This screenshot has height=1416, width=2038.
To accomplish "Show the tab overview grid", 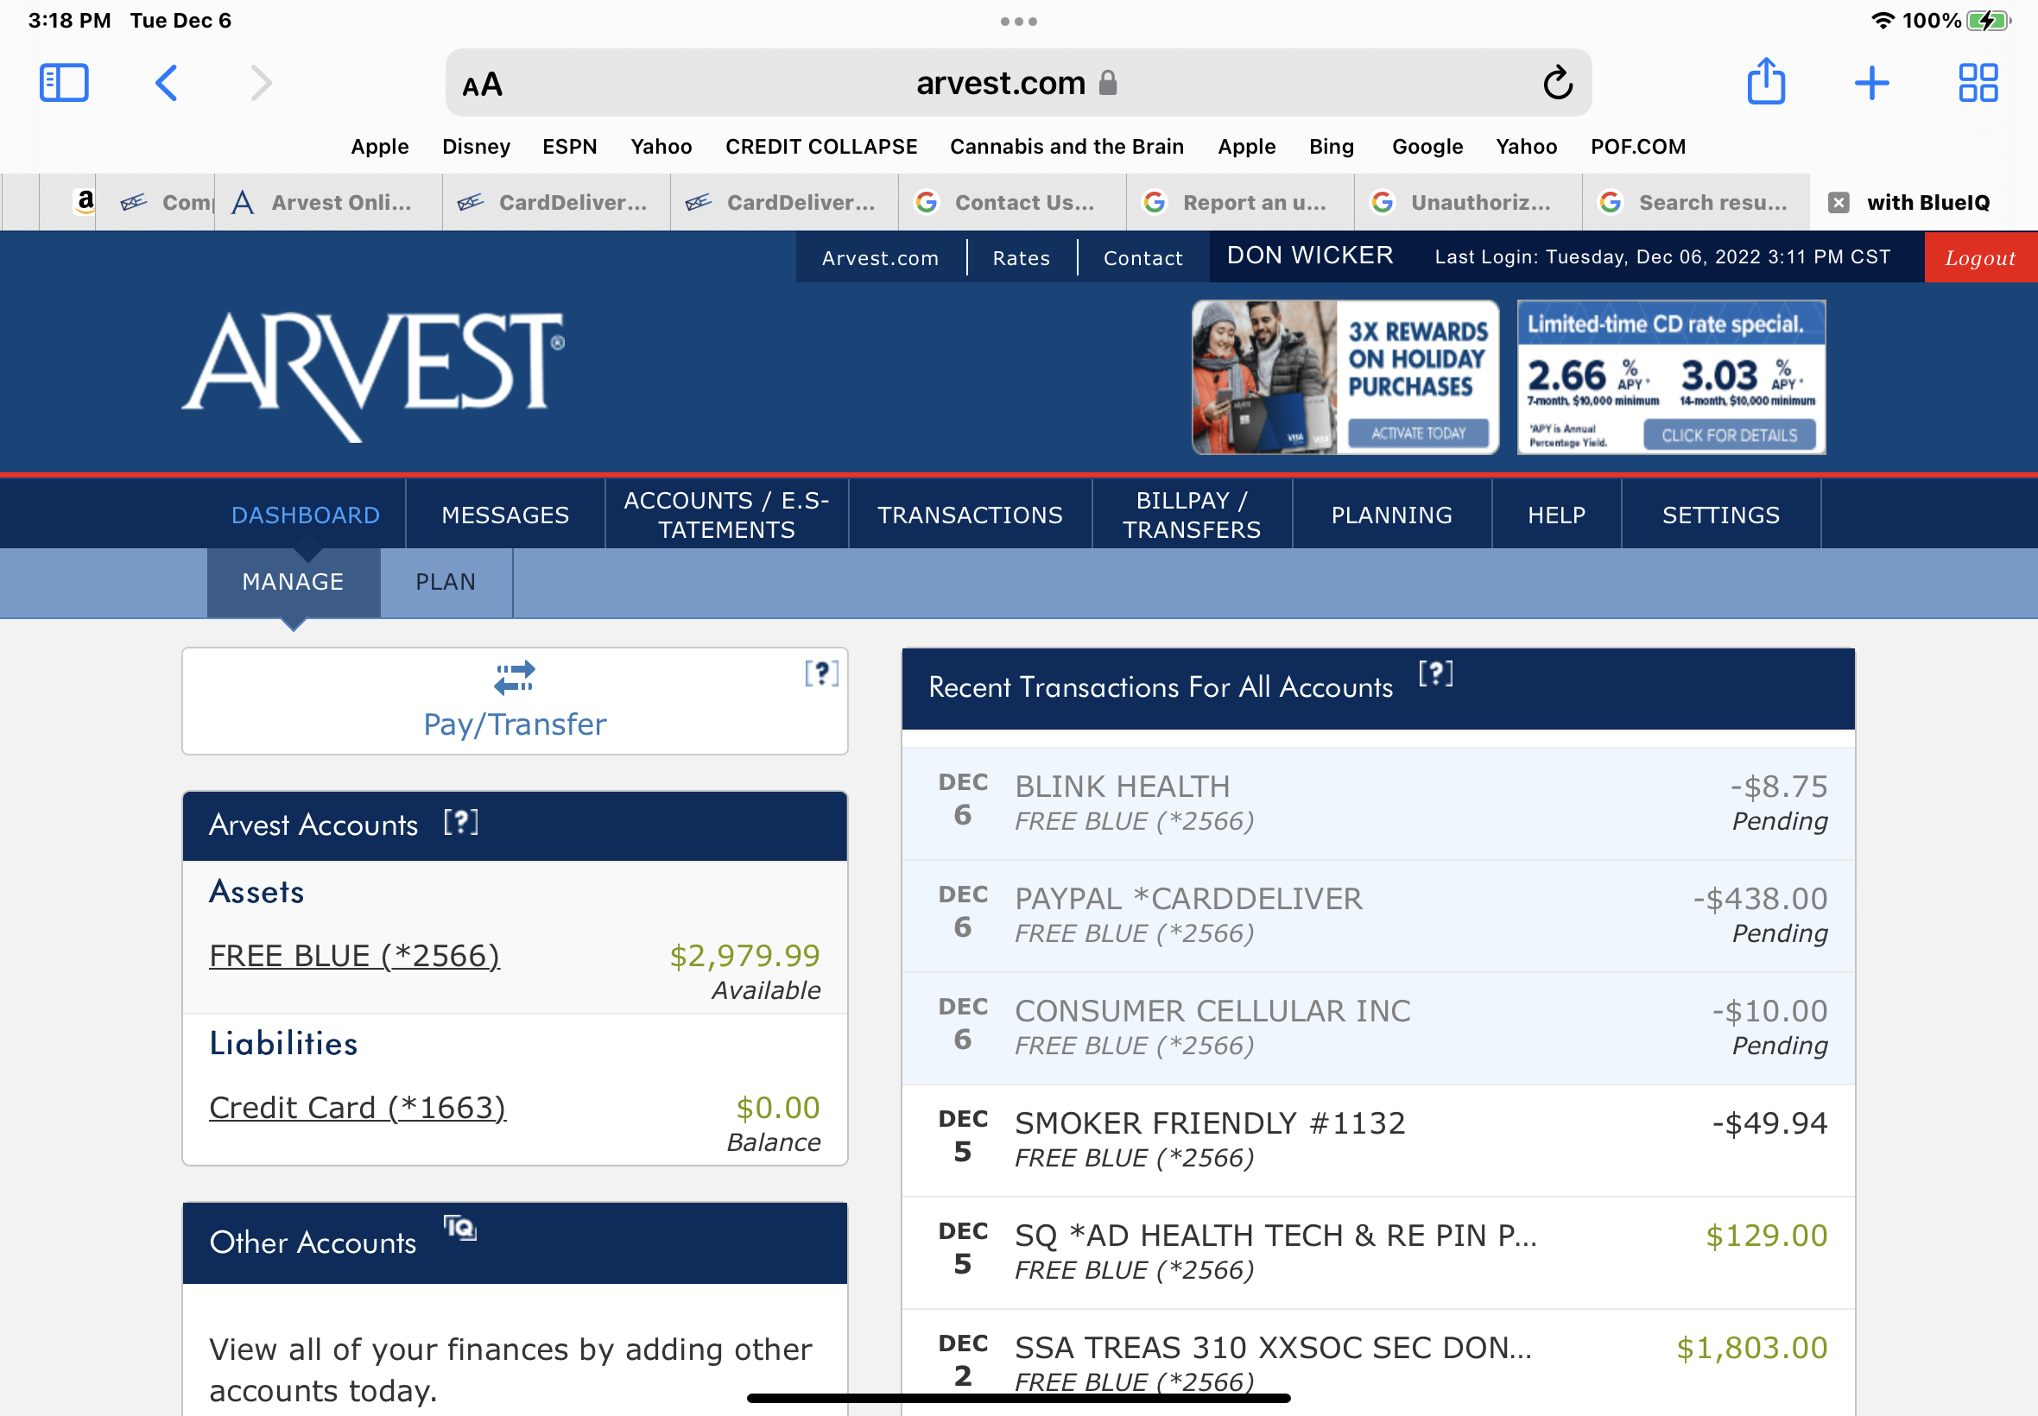I will click(x=1978, y=84).
